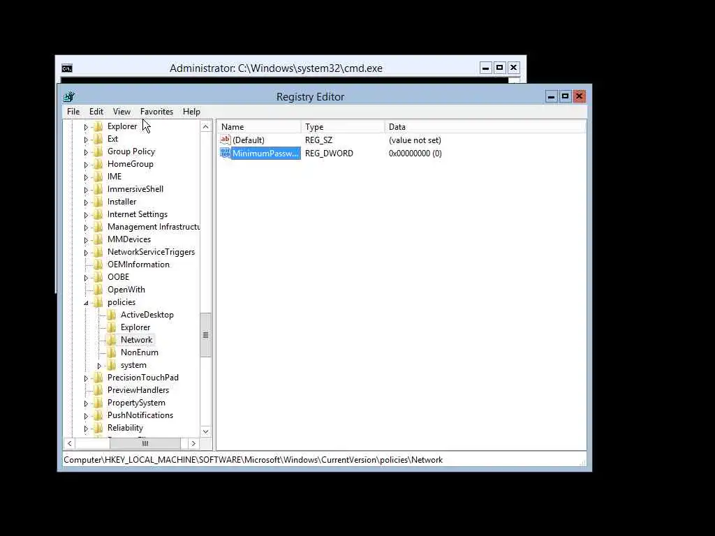Click the PropertySystem folder icon
Viewport: 715px width, 536px height.
(x=98, y=403)
